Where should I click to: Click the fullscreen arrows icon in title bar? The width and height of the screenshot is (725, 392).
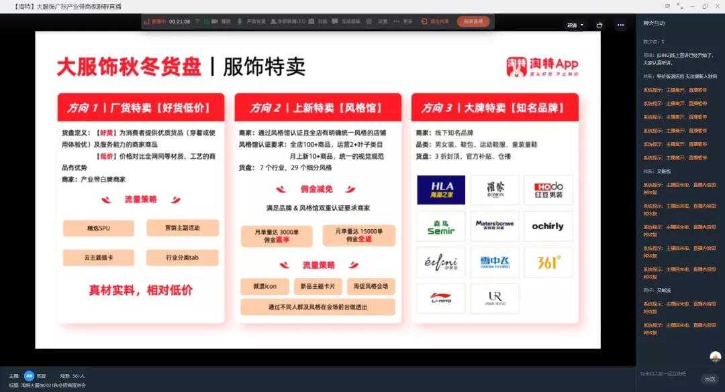pos(679,6)
